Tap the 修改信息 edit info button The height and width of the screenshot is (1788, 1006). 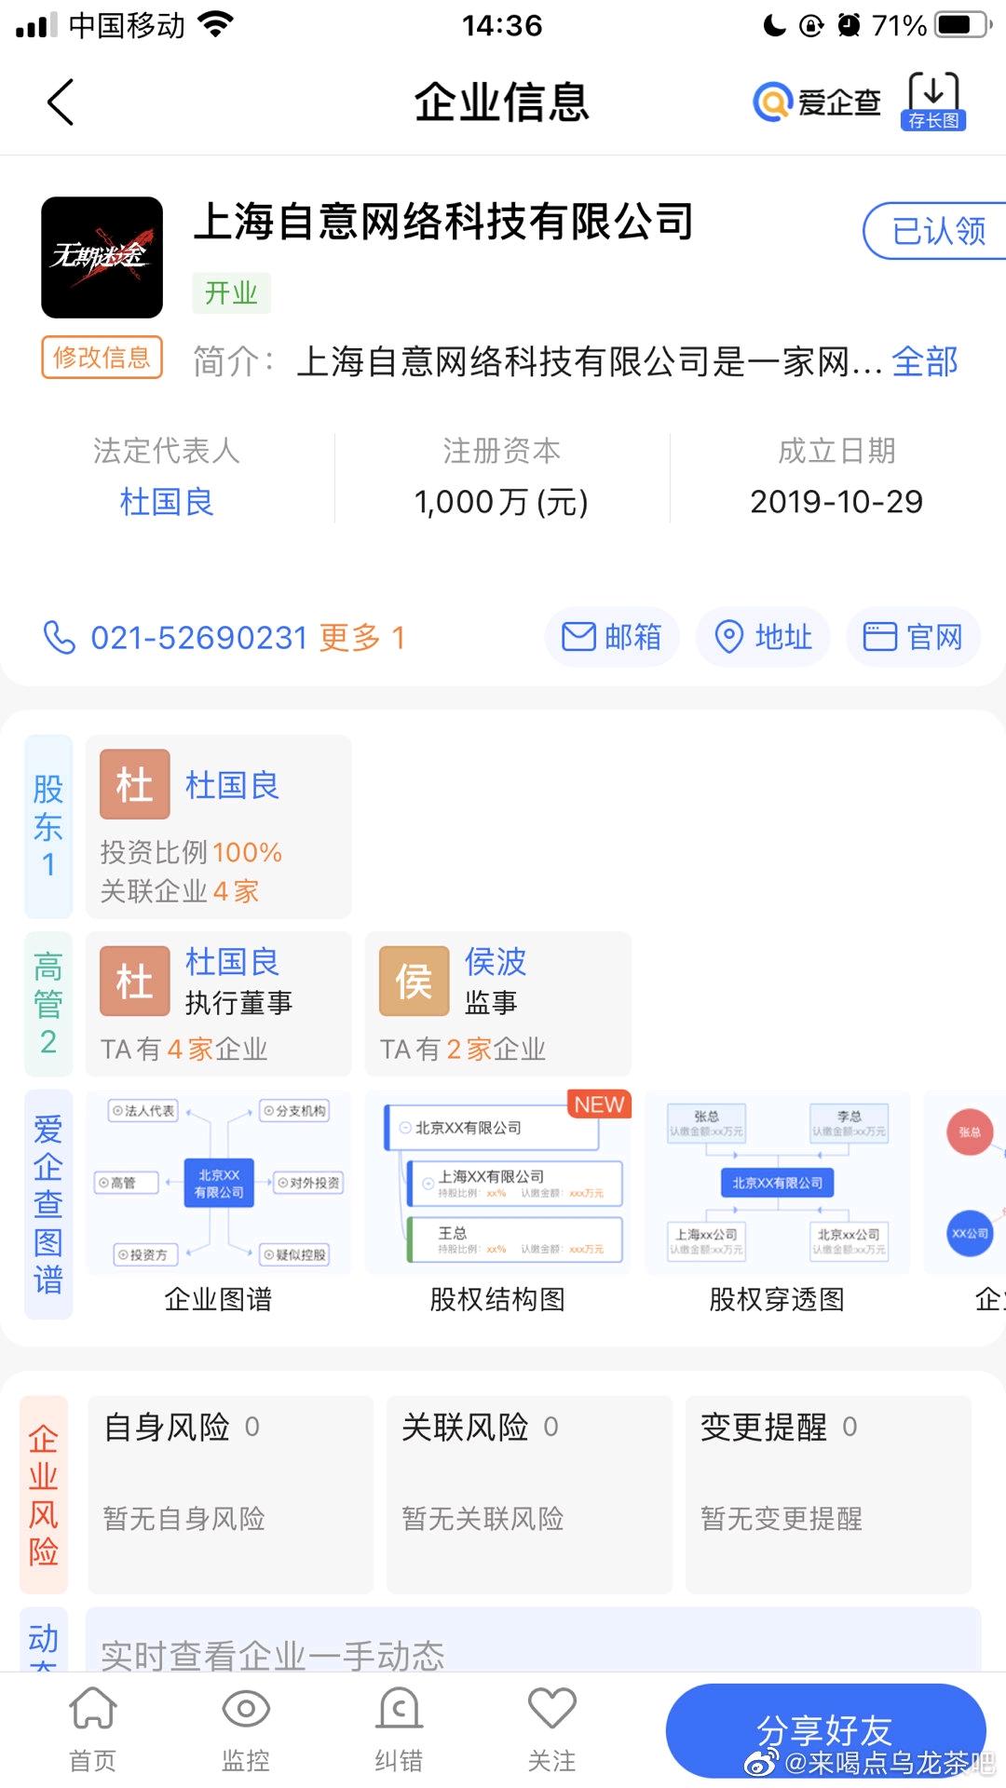click(102, 358)
